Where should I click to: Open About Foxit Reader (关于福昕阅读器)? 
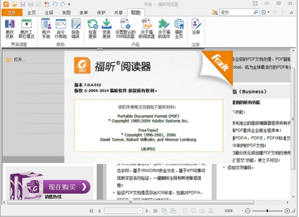point(146,29)
